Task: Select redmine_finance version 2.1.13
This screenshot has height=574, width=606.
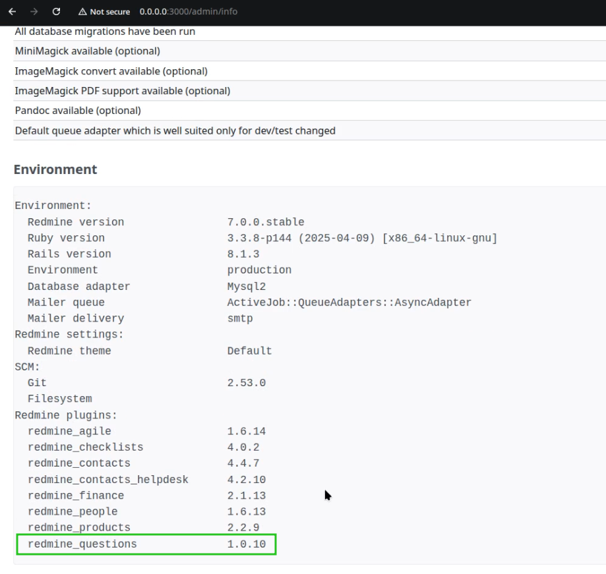Action: point(246,495)
